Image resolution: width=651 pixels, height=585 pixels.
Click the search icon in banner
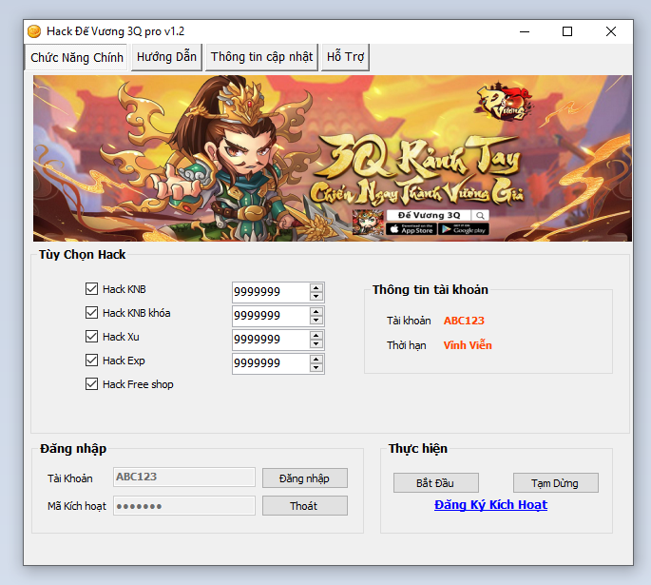tap(480, 216)
